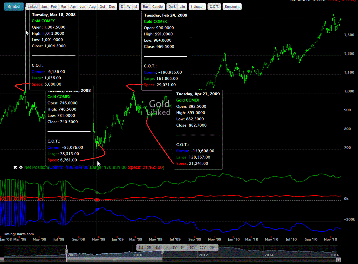Click the right arrow of the navigator scrollbar
Image resolution: width=358 pixels, height=264 pixels.
tap(339, 260)
